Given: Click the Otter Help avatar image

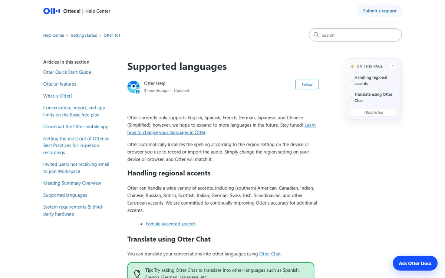Looking at the screenshot, I should (x=133, y=87).
